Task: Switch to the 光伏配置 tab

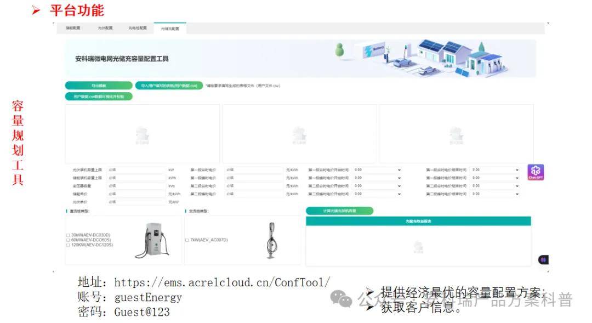Action: (x=105, y=28)
